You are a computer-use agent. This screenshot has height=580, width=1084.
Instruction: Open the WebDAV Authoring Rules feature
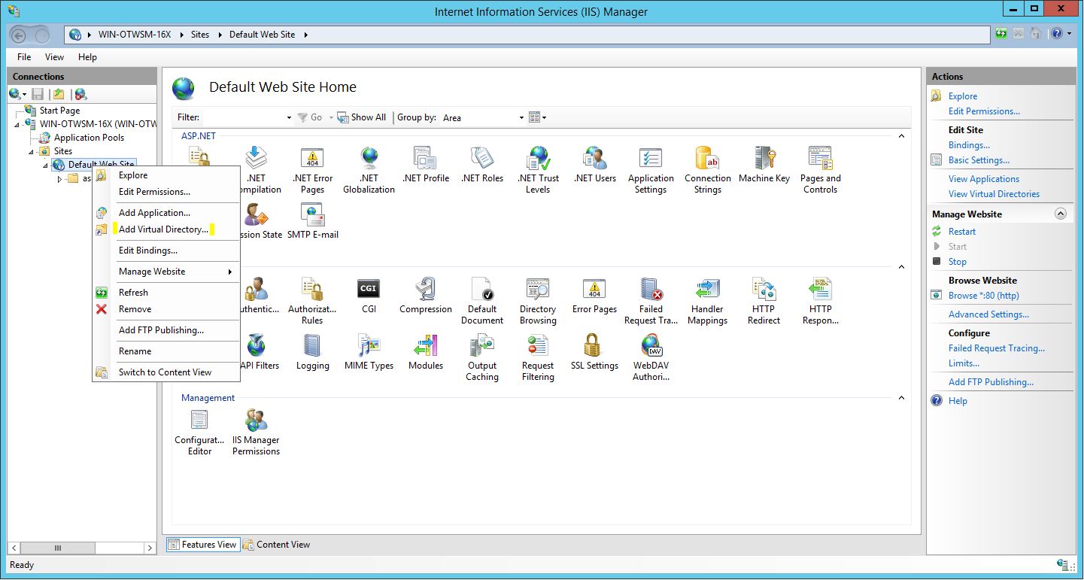(651, 357)
